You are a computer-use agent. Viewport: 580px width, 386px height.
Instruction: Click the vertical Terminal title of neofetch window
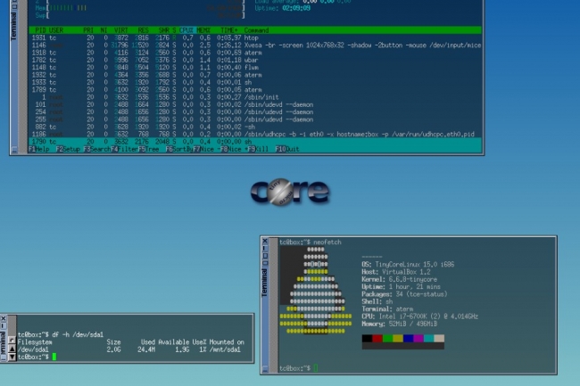point(264,283)
